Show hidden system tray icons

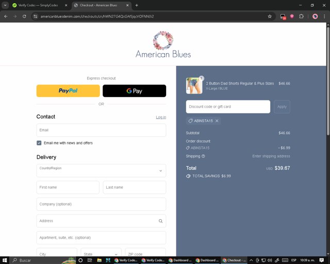(x=251, y=260)
